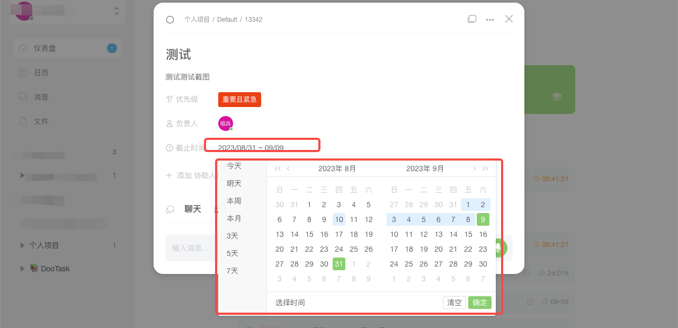This screenshot has width=678, height=328.
Task: Click the double-left arrow to go back a year
Action: (x=277, y=168)
